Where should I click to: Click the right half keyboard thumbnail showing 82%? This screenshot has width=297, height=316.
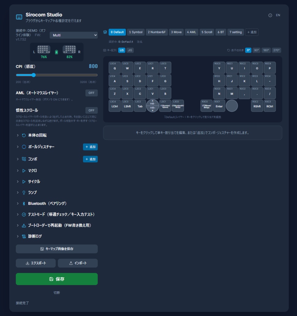(x=69, y=49)
